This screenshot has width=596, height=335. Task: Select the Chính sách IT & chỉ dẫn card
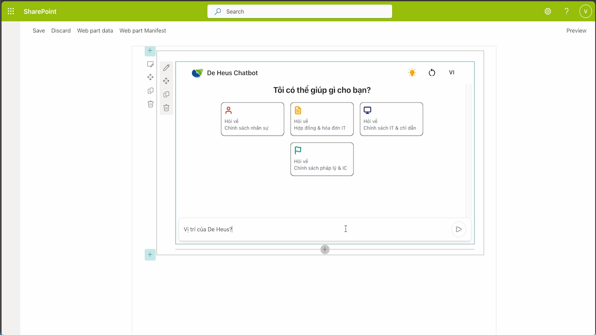391,119
